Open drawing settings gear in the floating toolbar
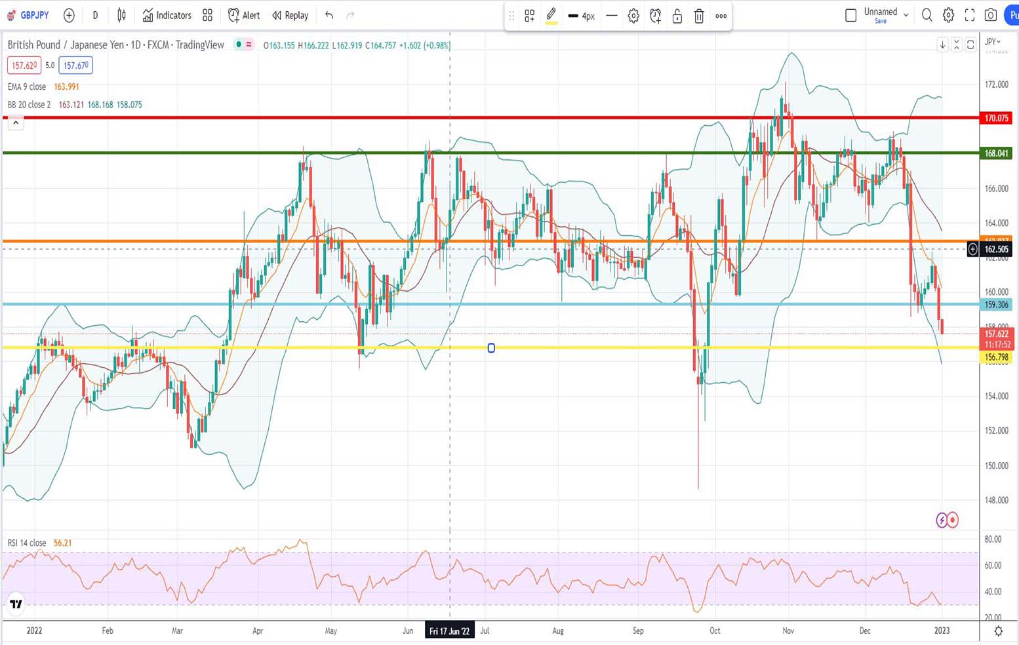The image size is (1019, 645). click(633, 16)
